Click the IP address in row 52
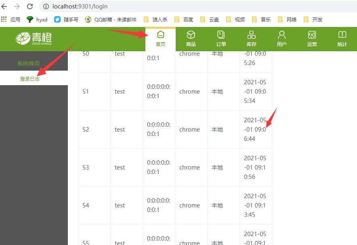The width and height of the screenshot is (357, 245). (x=159, y=129)
